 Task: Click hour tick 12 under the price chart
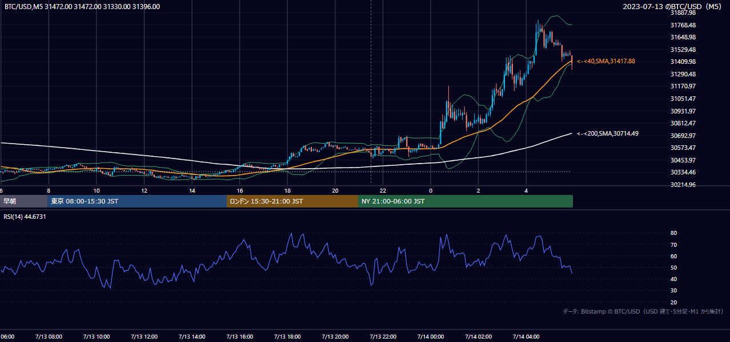[144, 190]
